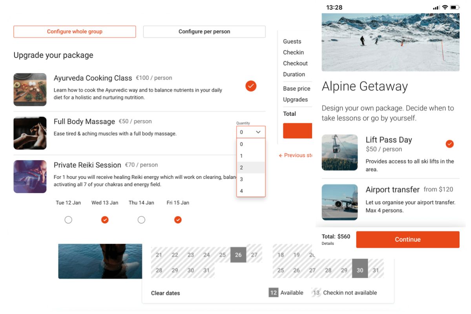Screen dimensions: 471x314
Task: Click the swimmer photo beside the calendar
Action: pyautogui.click(x=100, y=261)
